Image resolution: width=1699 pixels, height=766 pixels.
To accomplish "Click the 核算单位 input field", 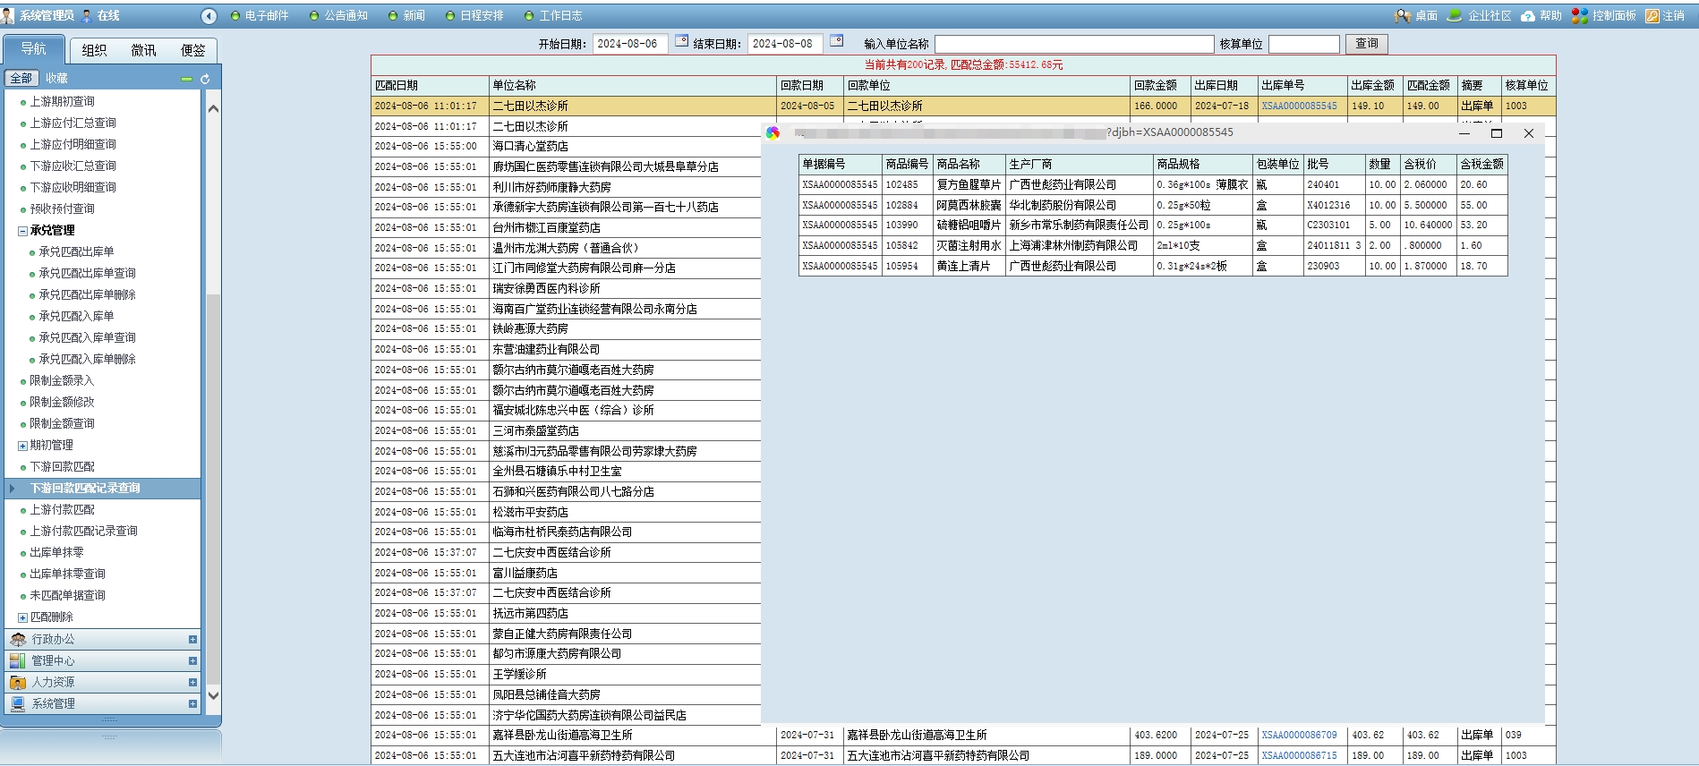I will [x=1303, y=44].
